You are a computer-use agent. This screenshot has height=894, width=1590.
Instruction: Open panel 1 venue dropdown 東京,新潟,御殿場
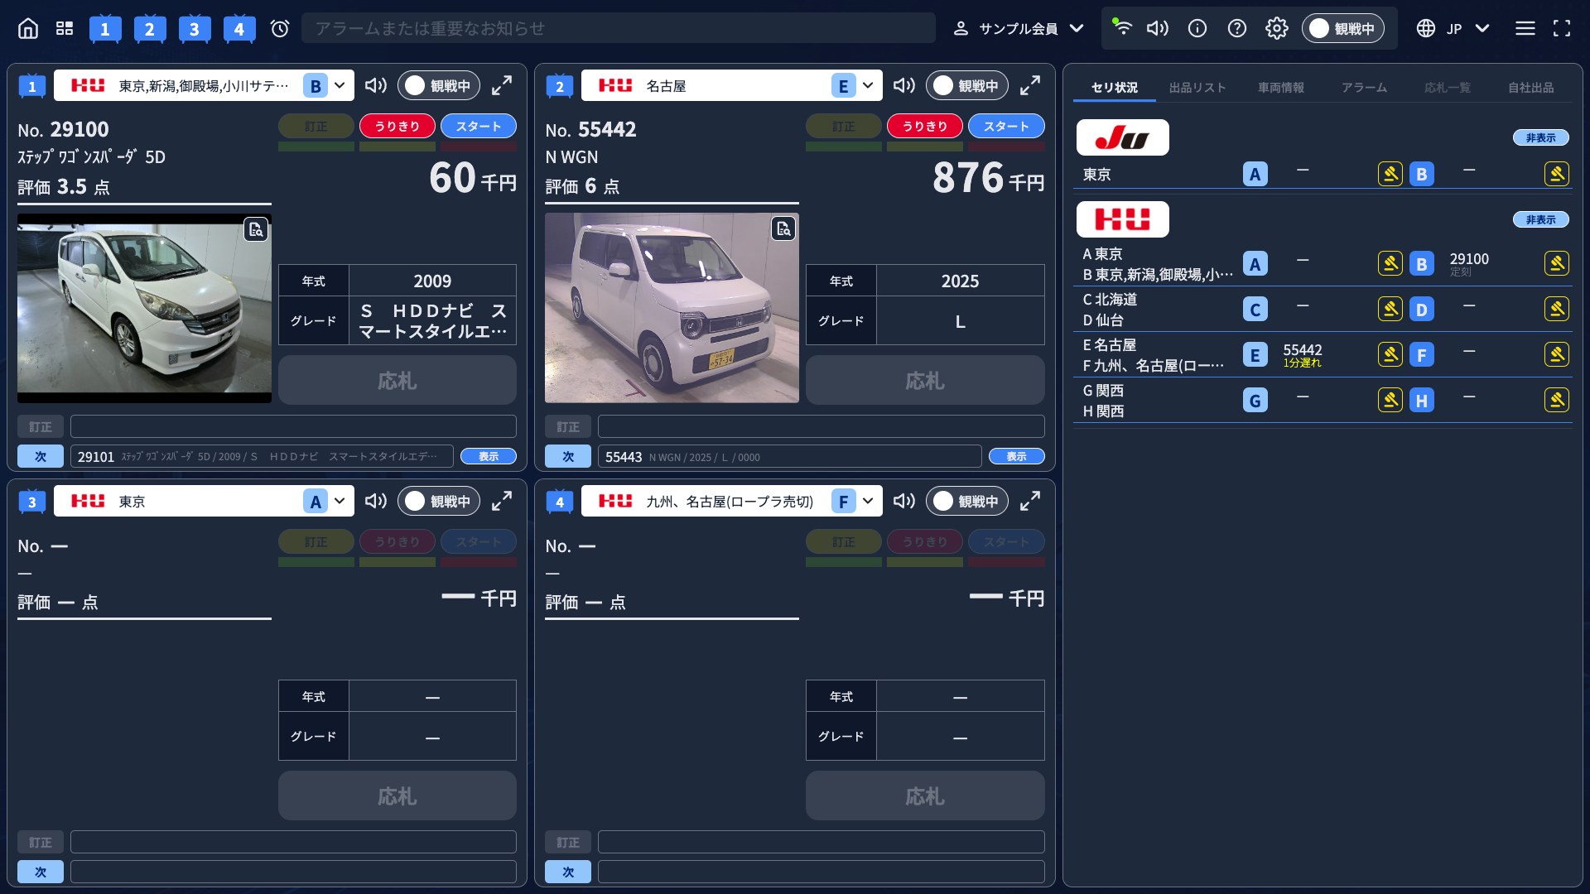click(204, 85)
